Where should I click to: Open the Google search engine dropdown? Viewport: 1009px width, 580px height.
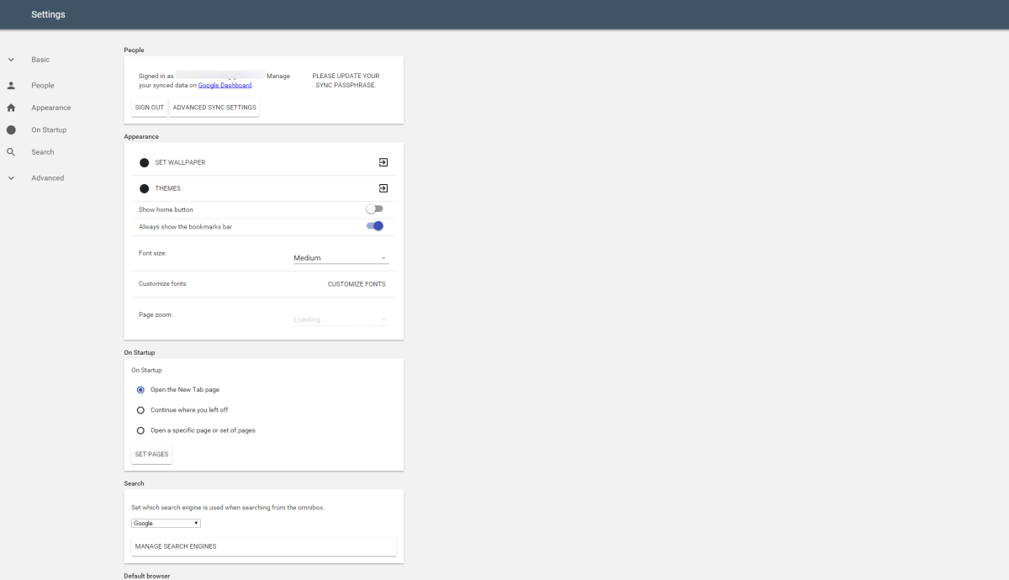coord(166,523)
